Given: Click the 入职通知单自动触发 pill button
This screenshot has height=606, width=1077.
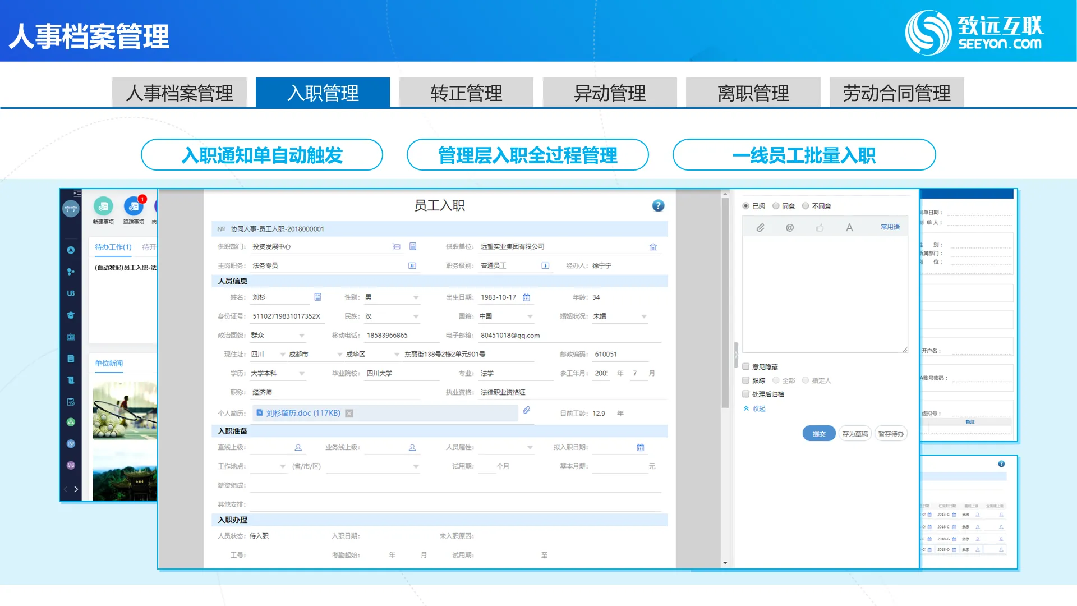Looking at the screenshot, I should coord(262,155).
